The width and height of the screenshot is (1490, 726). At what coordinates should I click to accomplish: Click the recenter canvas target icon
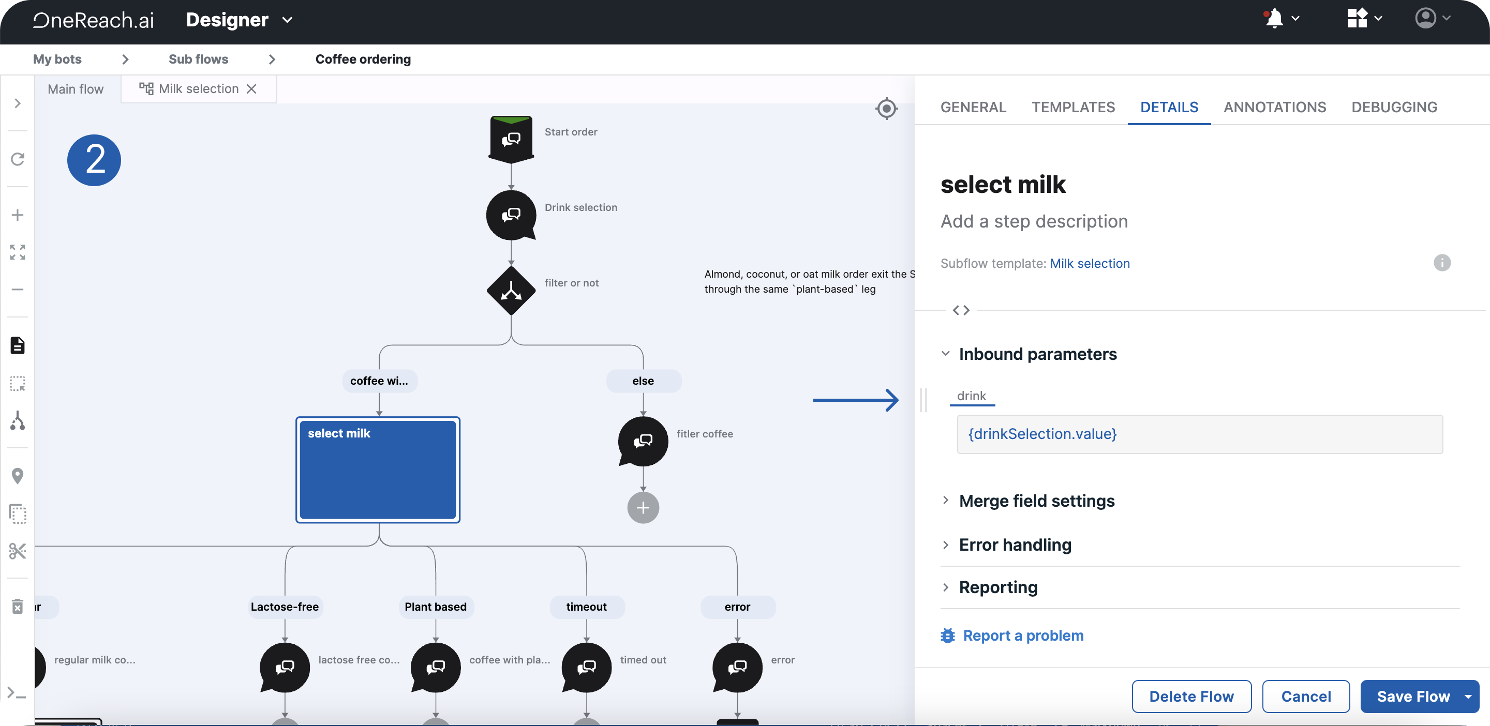point(886,109)
